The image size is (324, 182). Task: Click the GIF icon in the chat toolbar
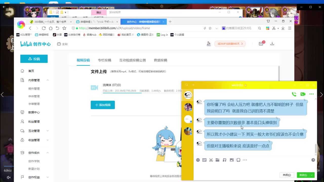coord(205,160)
